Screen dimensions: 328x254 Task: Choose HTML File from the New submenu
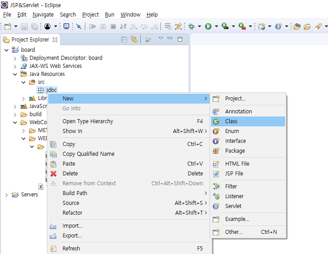pos(248,164)
